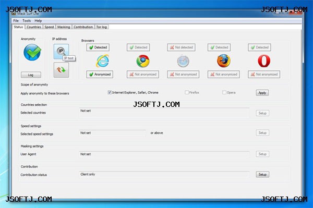Select the Opera browser icon
Screen dimensions: 313x208
264,61
